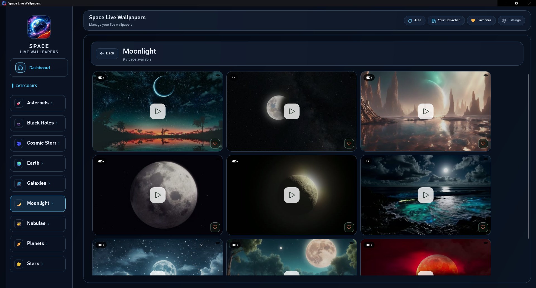Favorite the half moon in starfield wallpaper

tap(349, 144)
